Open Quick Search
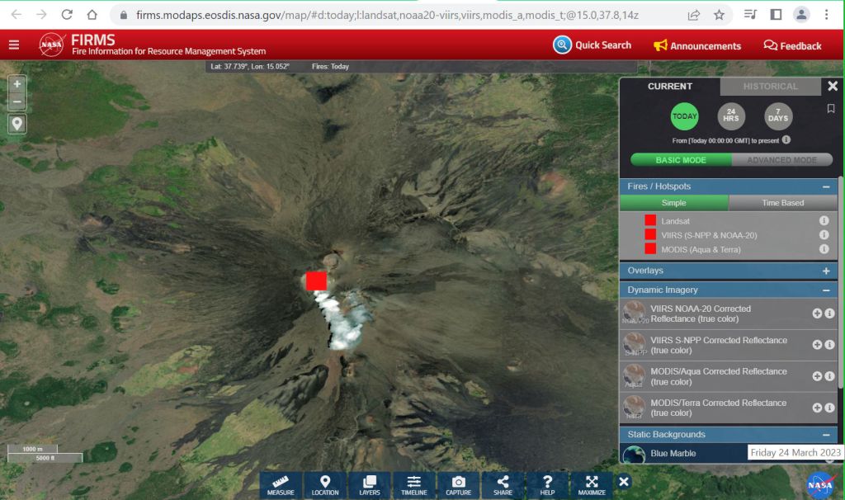Screen dimensions: 845x500 (592, 45)
